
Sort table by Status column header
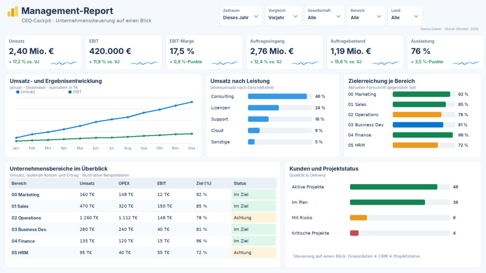click(x=240, y=183)
